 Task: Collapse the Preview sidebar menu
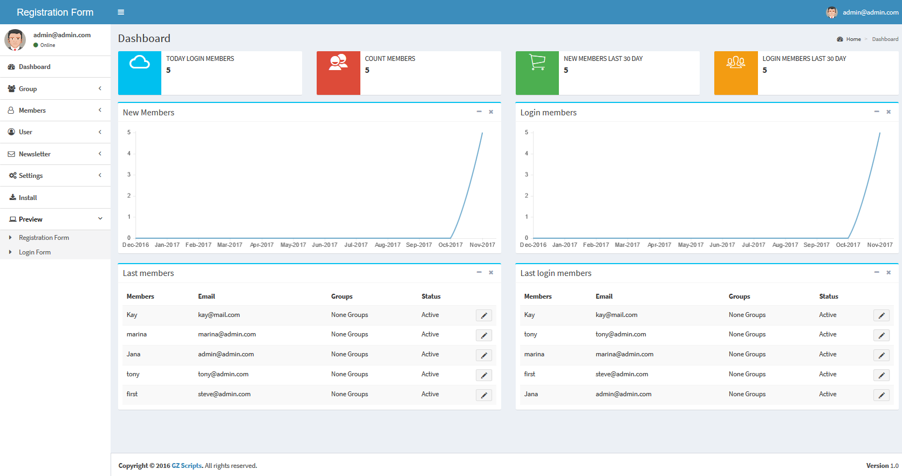[x=55, y=219]
